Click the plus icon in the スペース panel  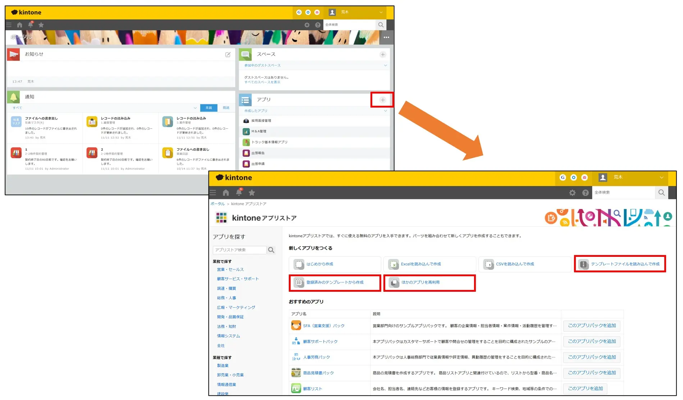383,54
